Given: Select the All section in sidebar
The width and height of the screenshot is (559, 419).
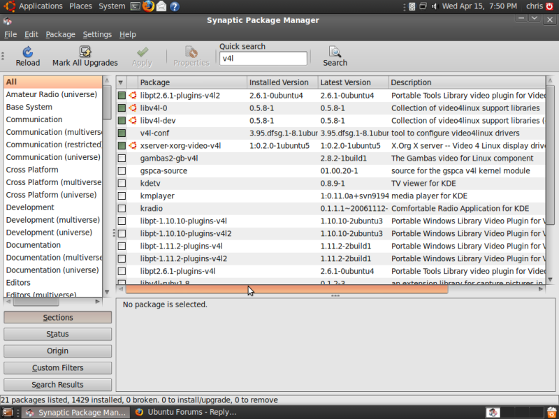Looking at the screenshot, I should pos(53,82).
